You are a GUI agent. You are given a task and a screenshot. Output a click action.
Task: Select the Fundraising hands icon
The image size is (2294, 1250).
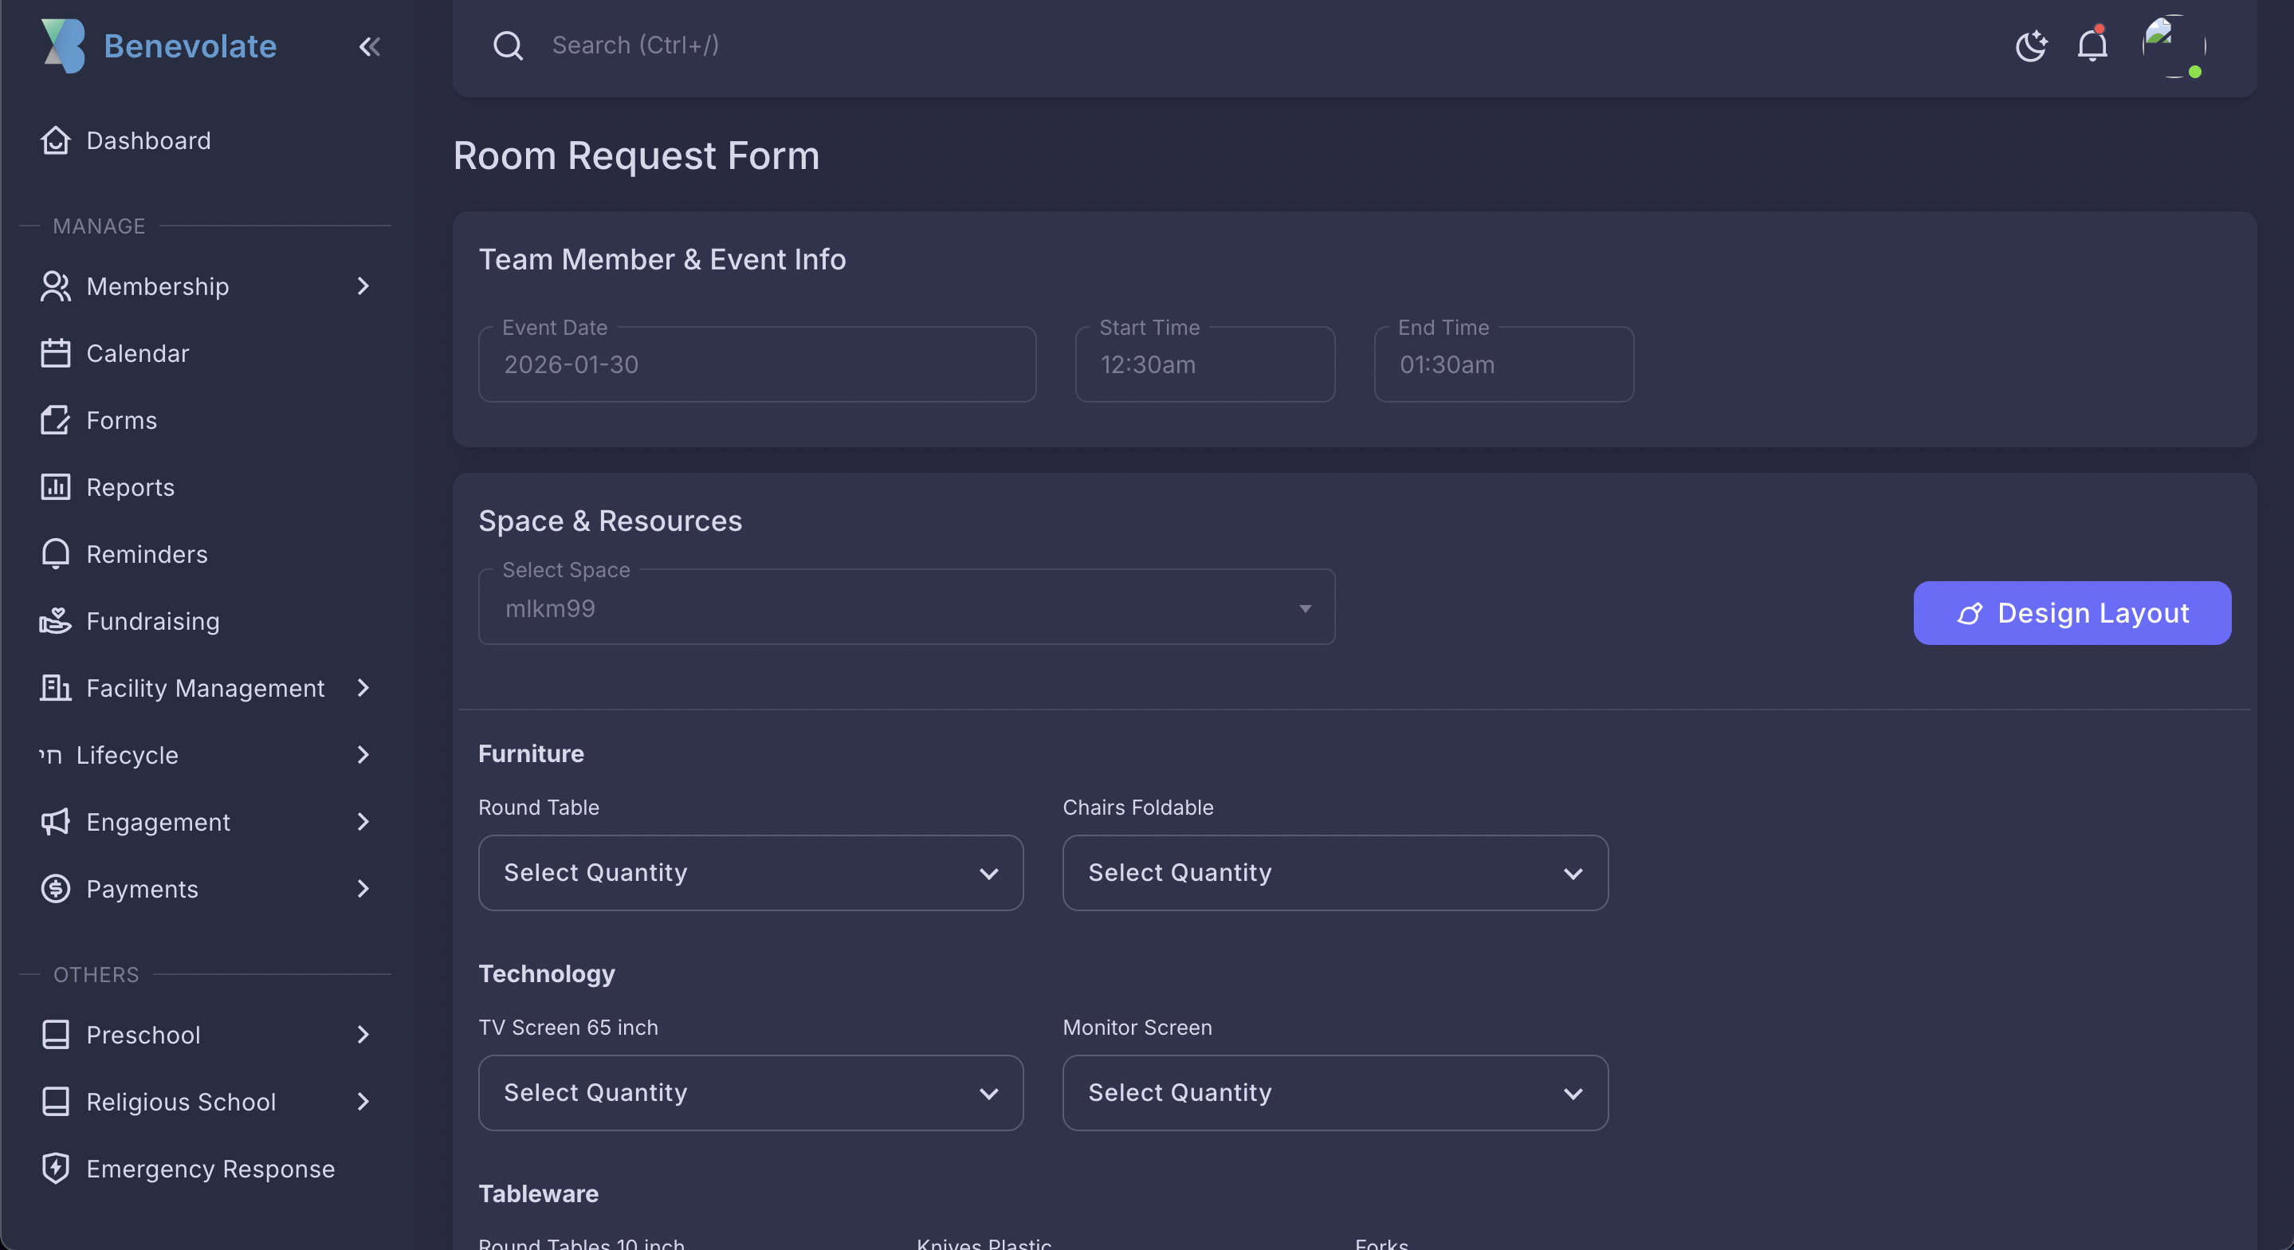(x=55, y=621)
